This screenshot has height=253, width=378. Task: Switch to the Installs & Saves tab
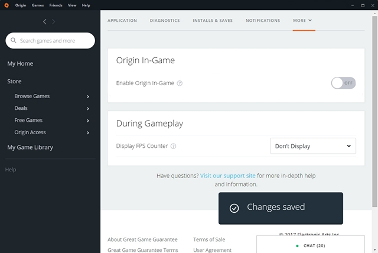213,21
